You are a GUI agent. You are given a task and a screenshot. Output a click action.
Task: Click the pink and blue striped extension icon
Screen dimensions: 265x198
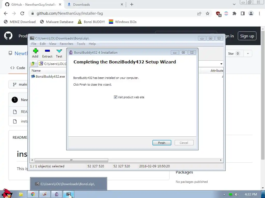[226, 13]
